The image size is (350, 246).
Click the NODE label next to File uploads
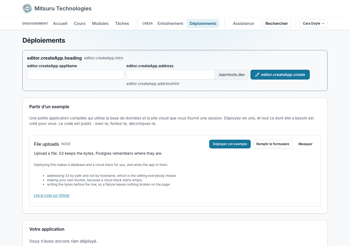click(x=66, y=144)
